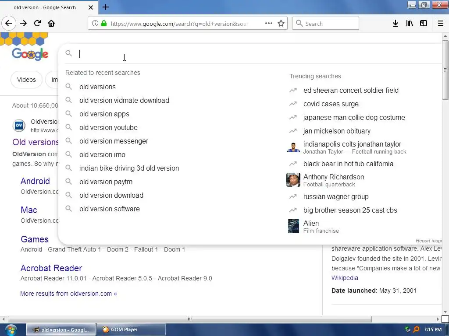Open the Wikipedia link in knowledge panel
449x336 pixels.
(345, 278)
